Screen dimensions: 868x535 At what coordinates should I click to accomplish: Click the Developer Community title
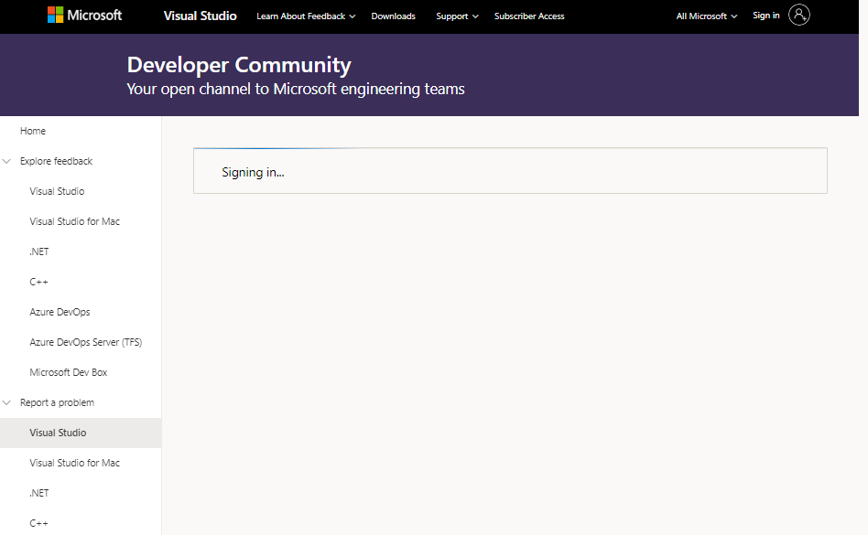click(x=239, y=65)
